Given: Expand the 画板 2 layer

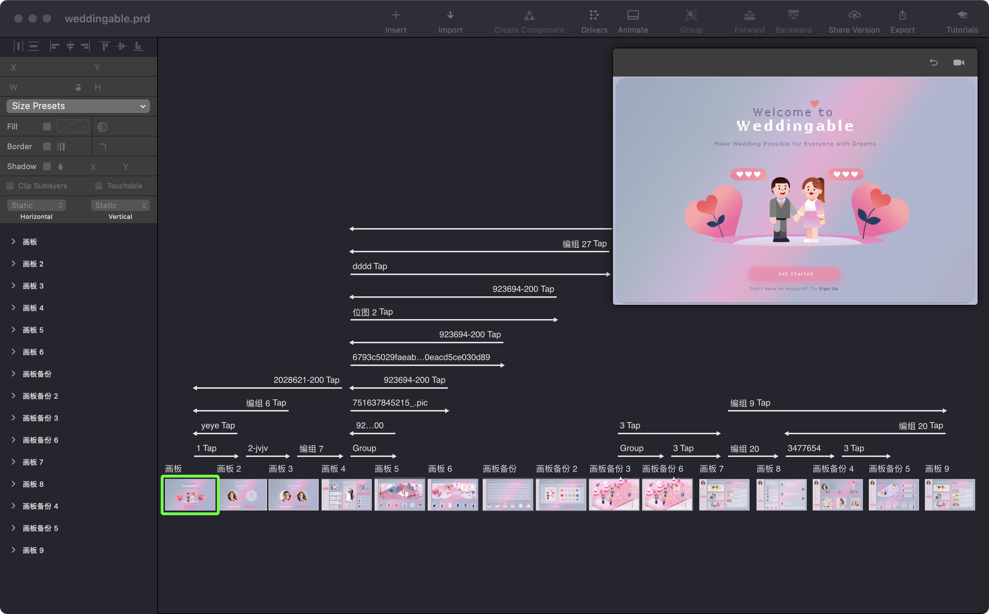Looking at the screenshot, I should pos(14,264).
